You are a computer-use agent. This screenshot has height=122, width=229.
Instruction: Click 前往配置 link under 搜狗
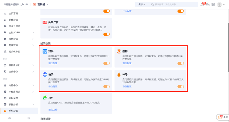(127, 63)
